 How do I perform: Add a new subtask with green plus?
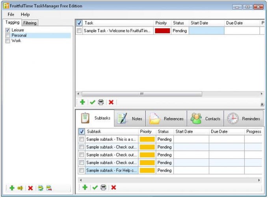85,187
